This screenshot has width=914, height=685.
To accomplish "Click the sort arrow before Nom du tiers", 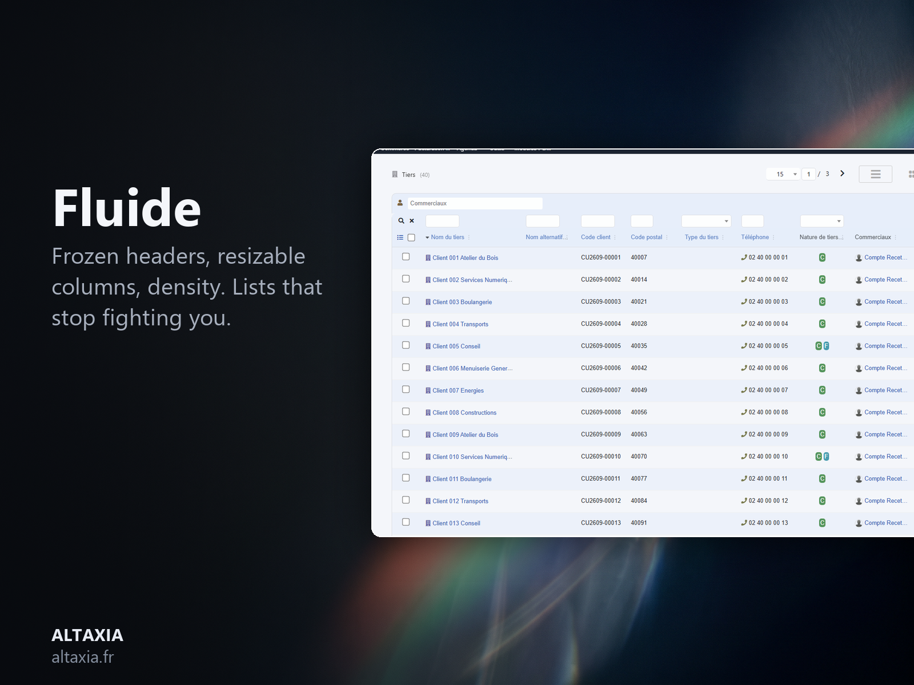I will (x=427, y=237).
